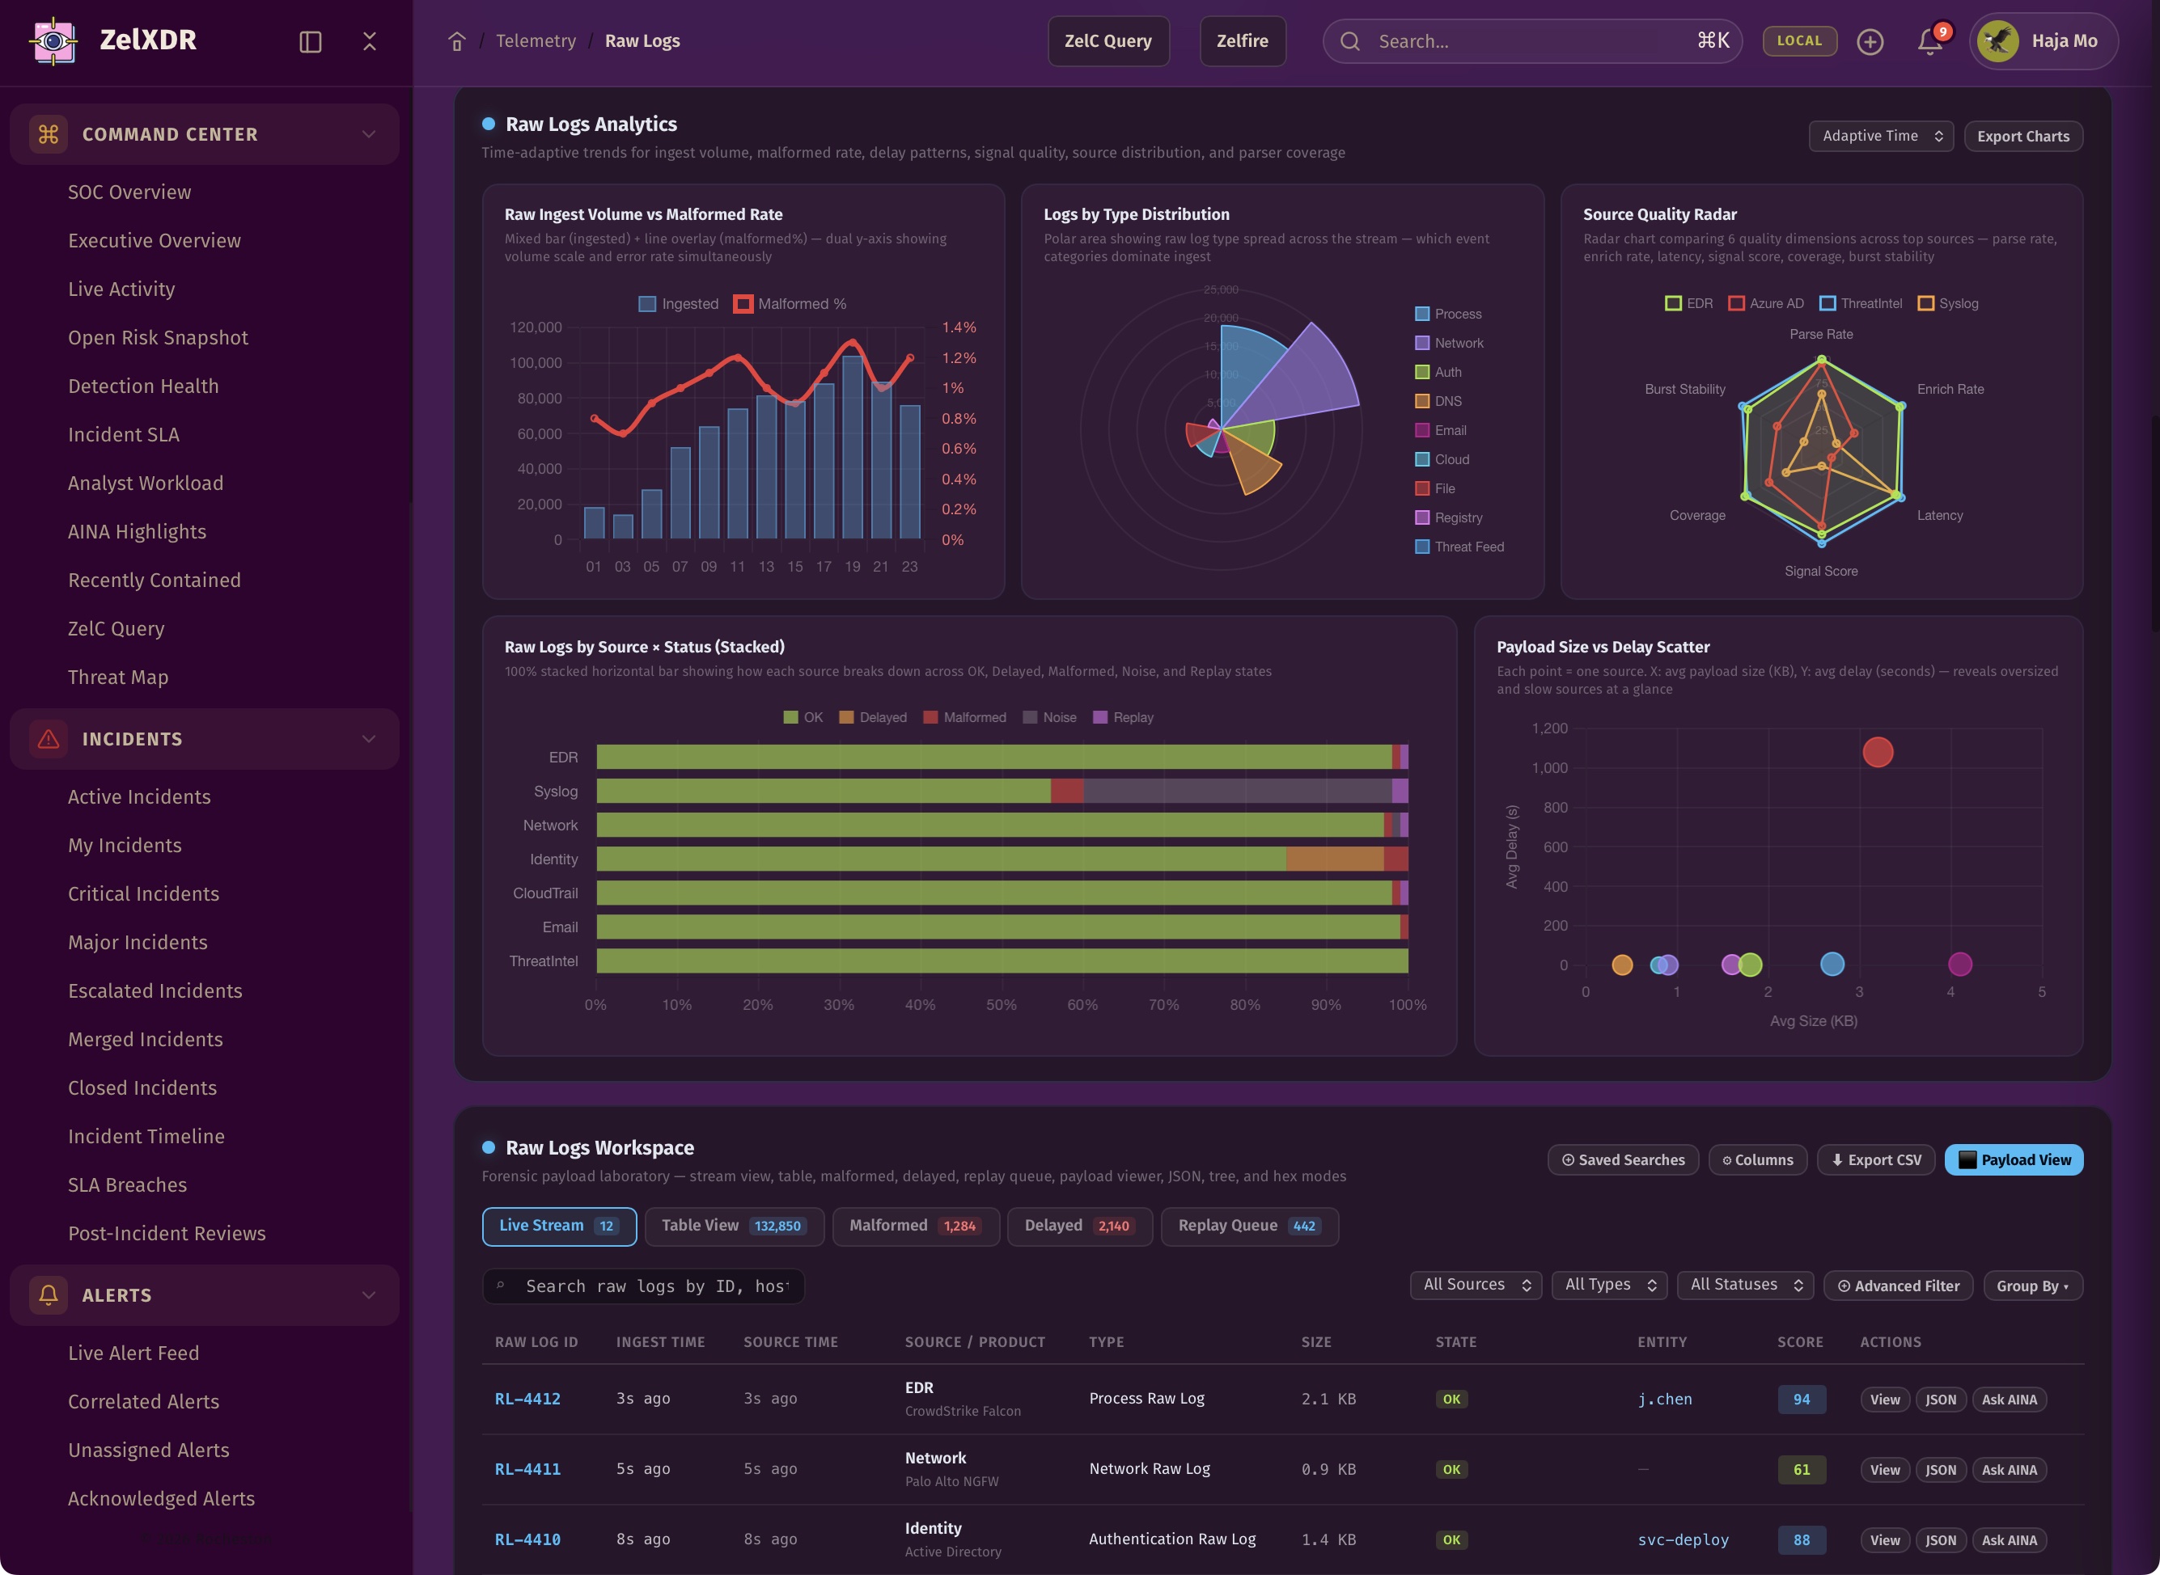Click the ZelXDR eye logo

coord(53,40)
